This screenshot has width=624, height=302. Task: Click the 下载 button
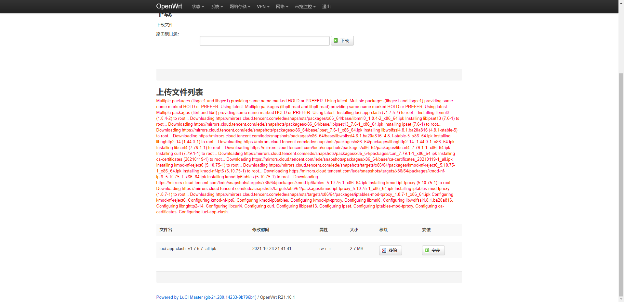pyautogui.click(x=342, y=41)
